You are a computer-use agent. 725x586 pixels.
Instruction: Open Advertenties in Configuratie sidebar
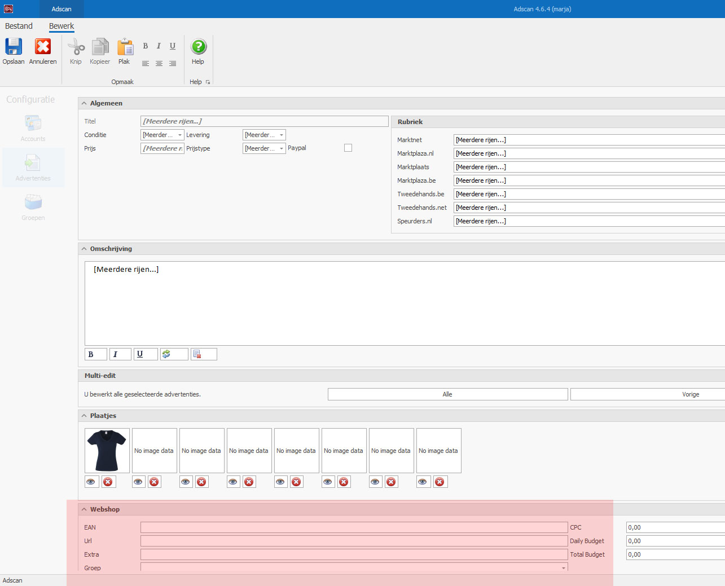pyautogui.click(x=33, y=168)
